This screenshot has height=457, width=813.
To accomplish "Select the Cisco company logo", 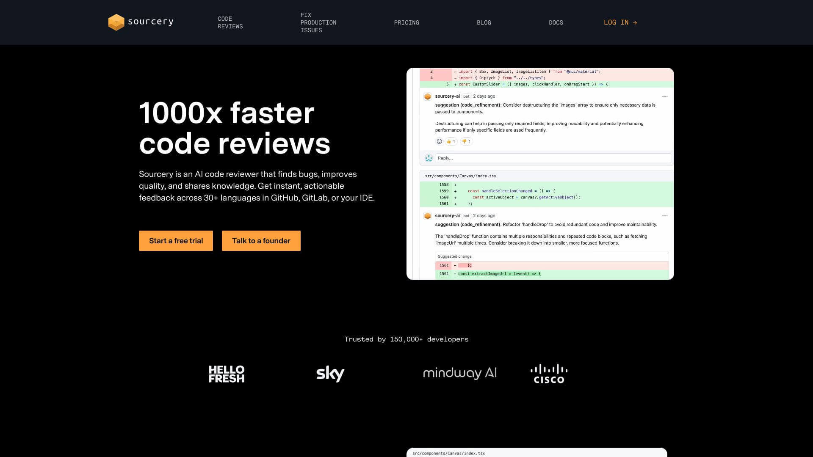I will 549,373.
